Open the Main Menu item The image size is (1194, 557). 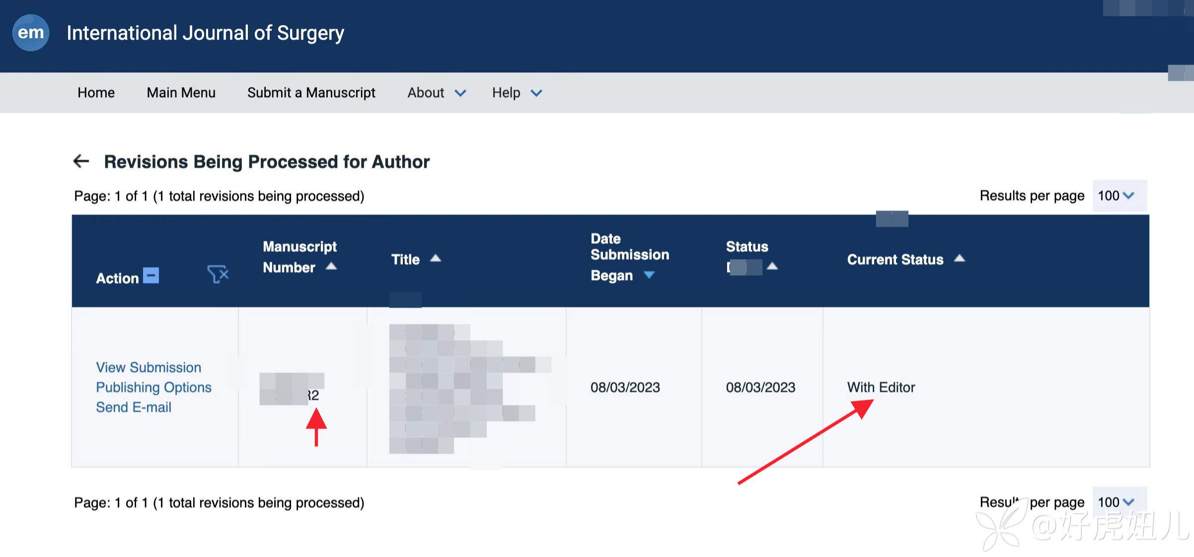(181, 93)
